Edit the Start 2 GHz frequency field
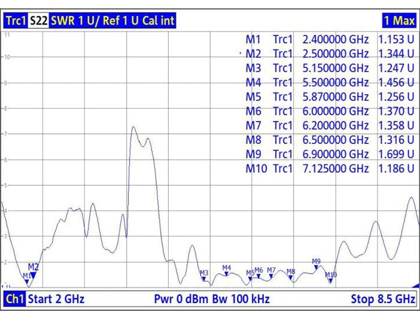420x318 pixels. click(x=56, y=299)
